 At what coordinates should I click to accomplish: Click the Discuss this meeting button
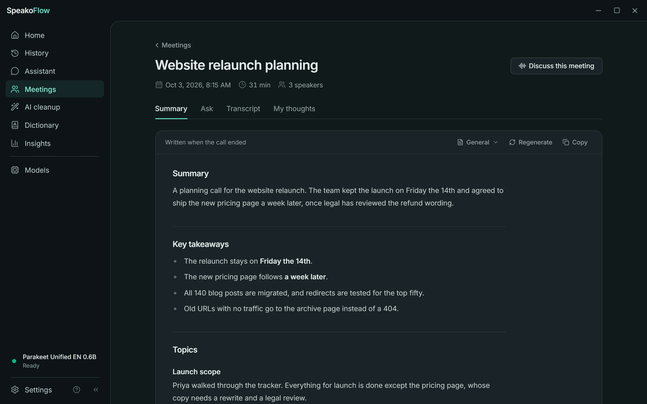556,66
